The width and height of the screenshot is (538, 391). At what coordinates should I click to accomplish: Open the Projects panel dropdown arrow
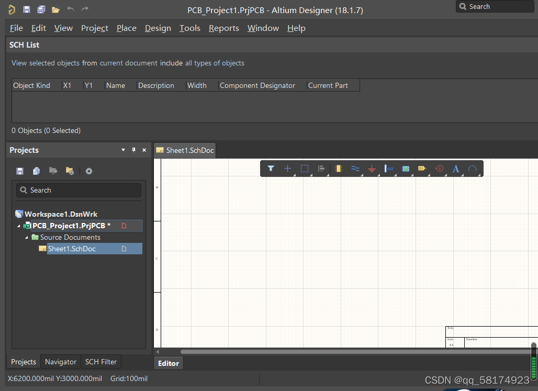[124, 150]
